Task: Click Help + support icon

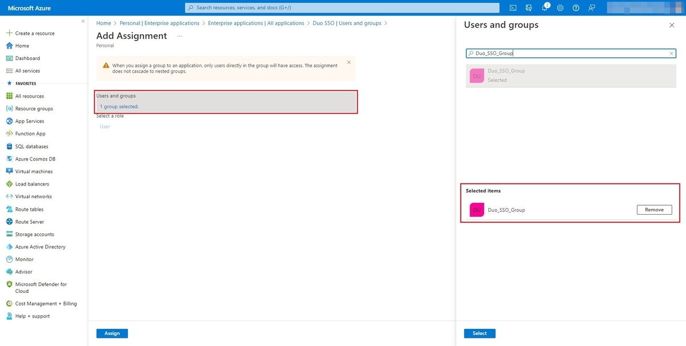Action: (9, 316)
